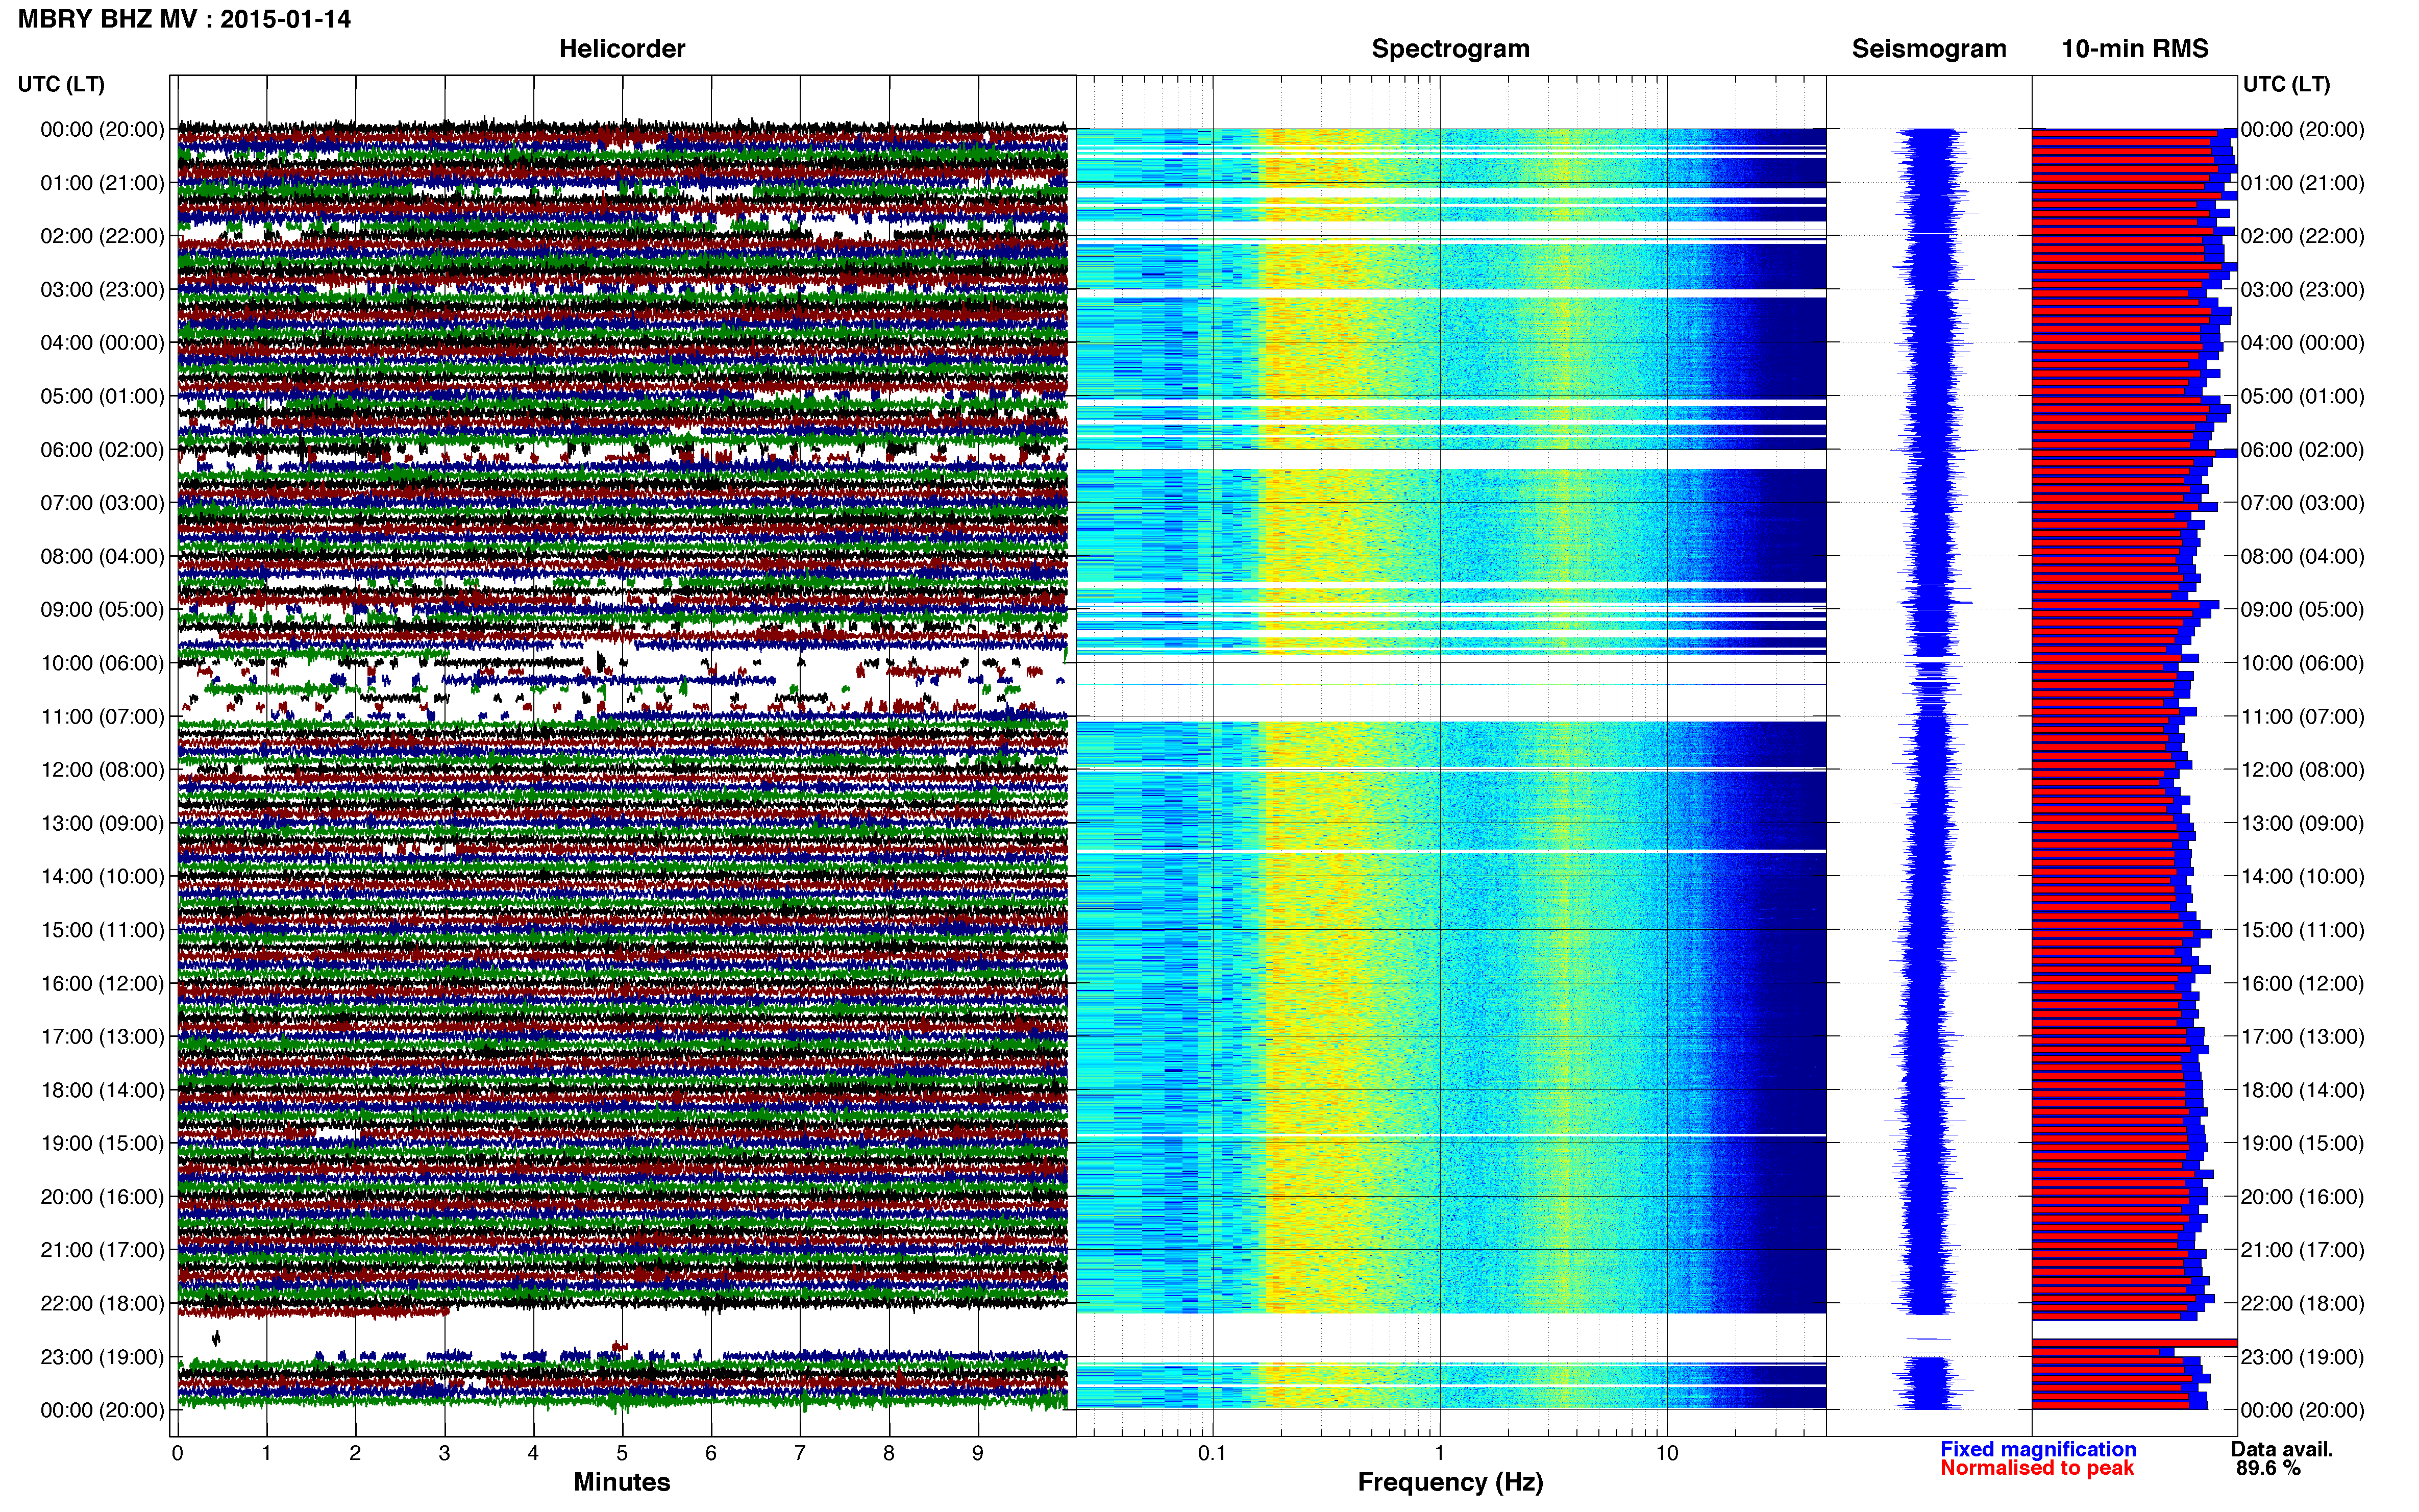The image size is (2419, 1512).
Task: Click the right '20:00 (16:00)' time label
Action: pyautogui.click(x=2303, y=1196)
